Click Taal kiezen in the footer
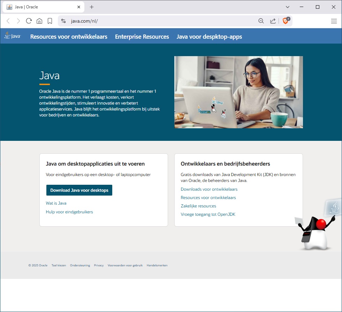 pyautogui.click(x=59, y=265)
